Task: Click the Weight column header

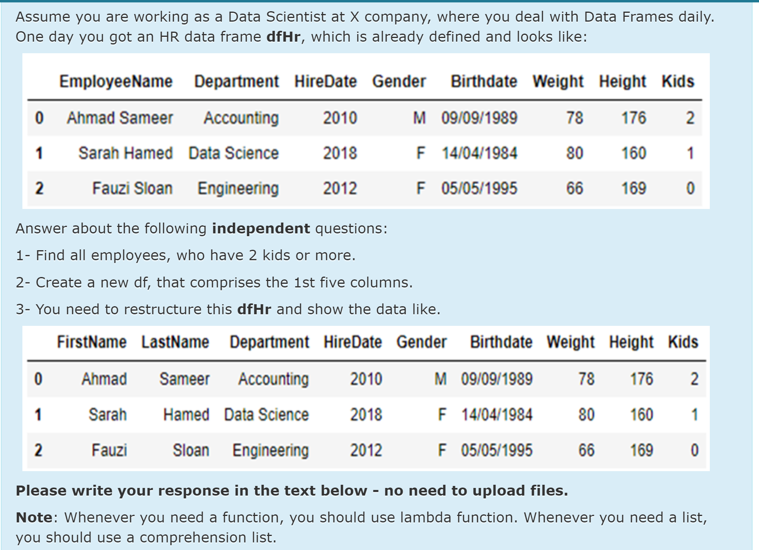Action: (x=557, y=81)
